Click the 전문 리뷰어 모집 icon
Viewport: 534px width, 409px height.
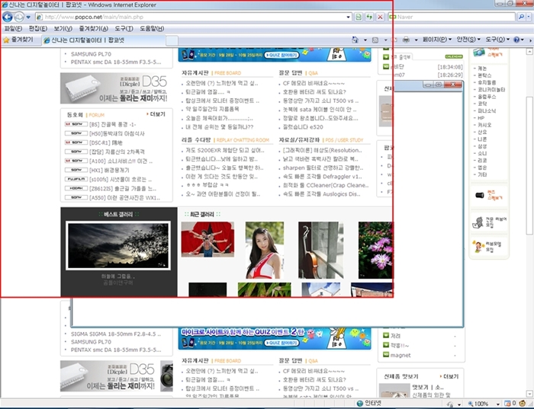478,222
